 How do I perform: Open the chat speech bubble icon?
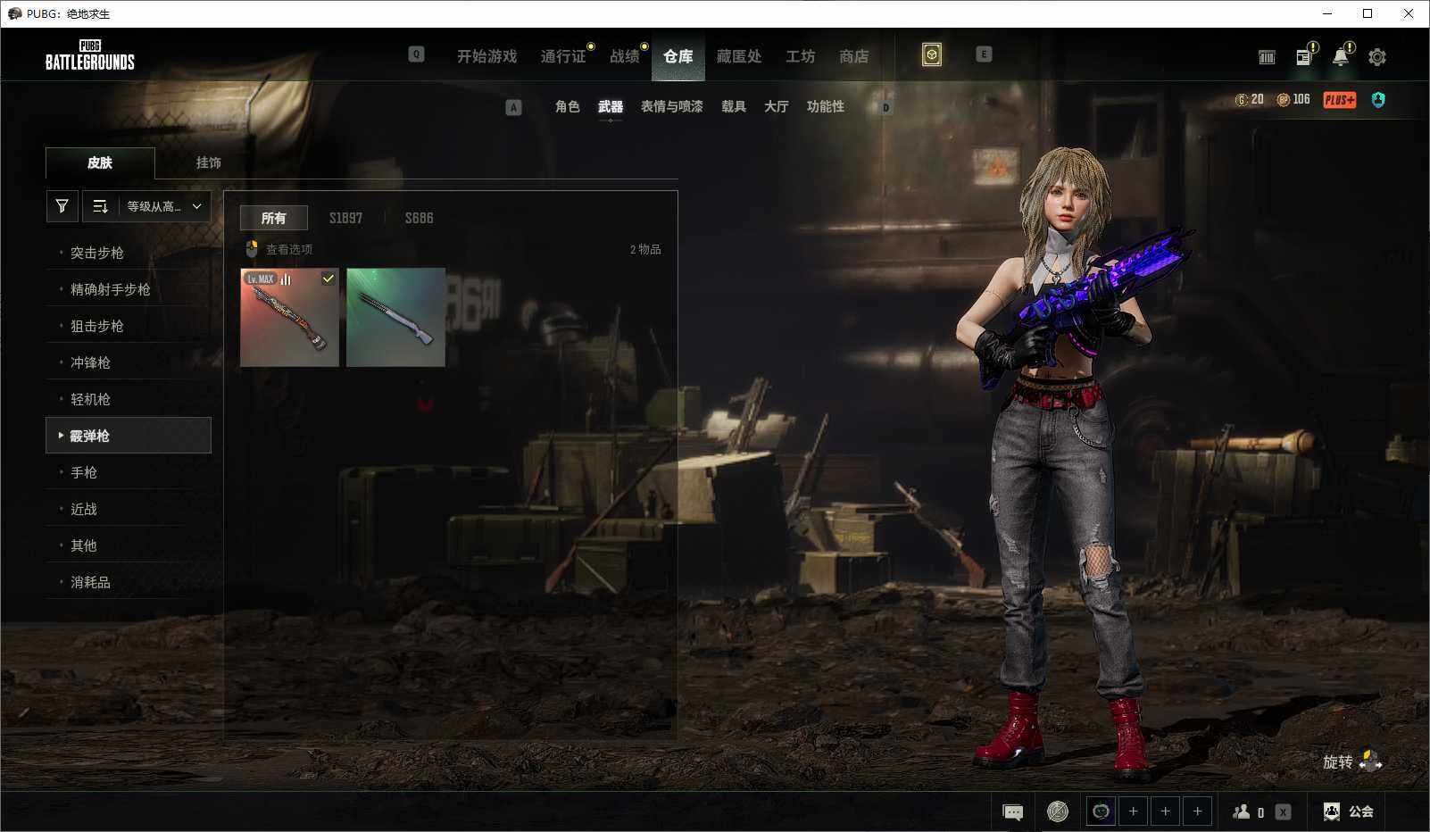pos(1013,811)
